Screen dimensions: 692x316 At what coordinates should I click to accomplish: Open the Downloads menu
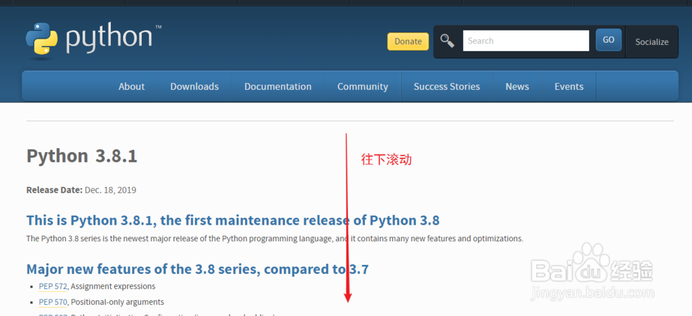pyautogui.click(x=194, y=86)
